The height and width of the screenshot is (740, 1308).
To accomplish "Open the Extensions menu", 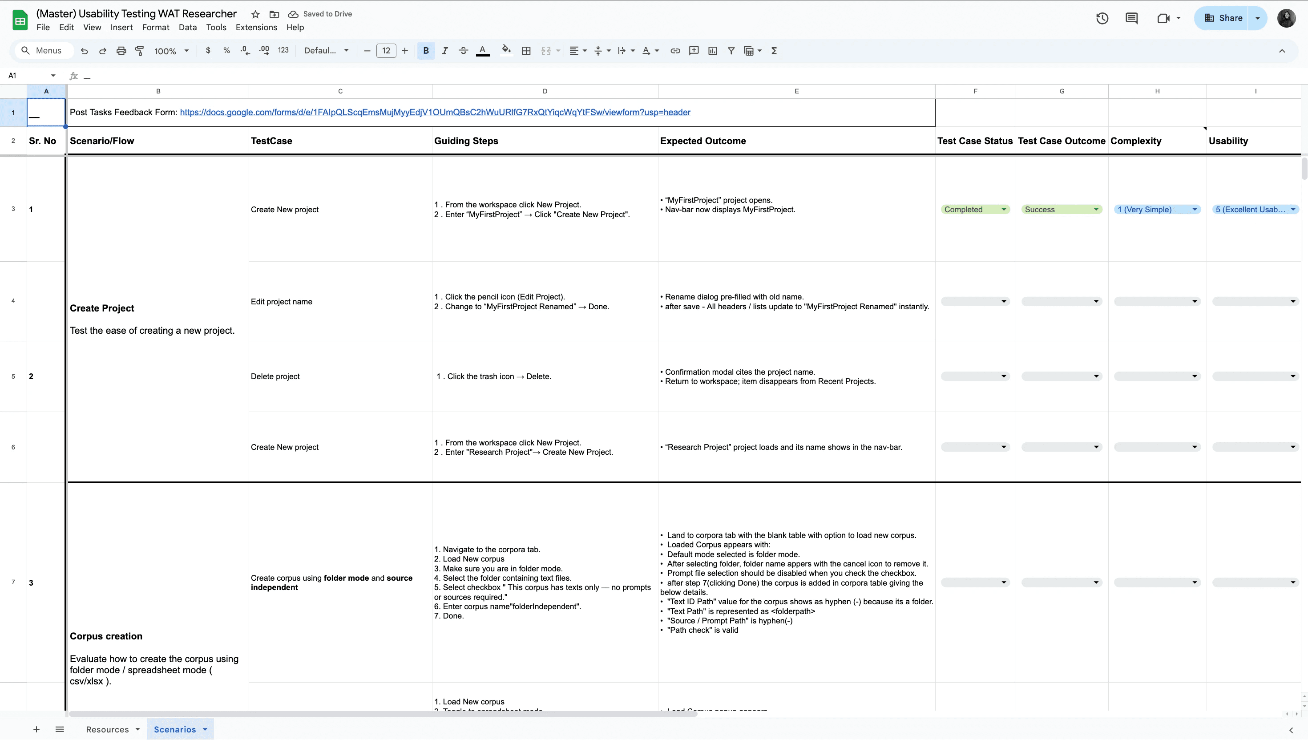I will pyautogui.click(x=256, y=28).
